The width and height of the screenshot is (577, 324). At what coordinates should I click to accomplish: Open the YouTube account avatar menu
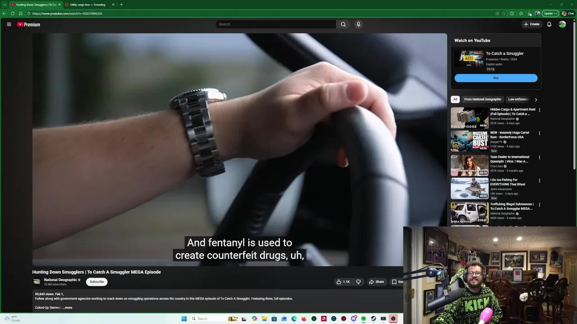562,24
